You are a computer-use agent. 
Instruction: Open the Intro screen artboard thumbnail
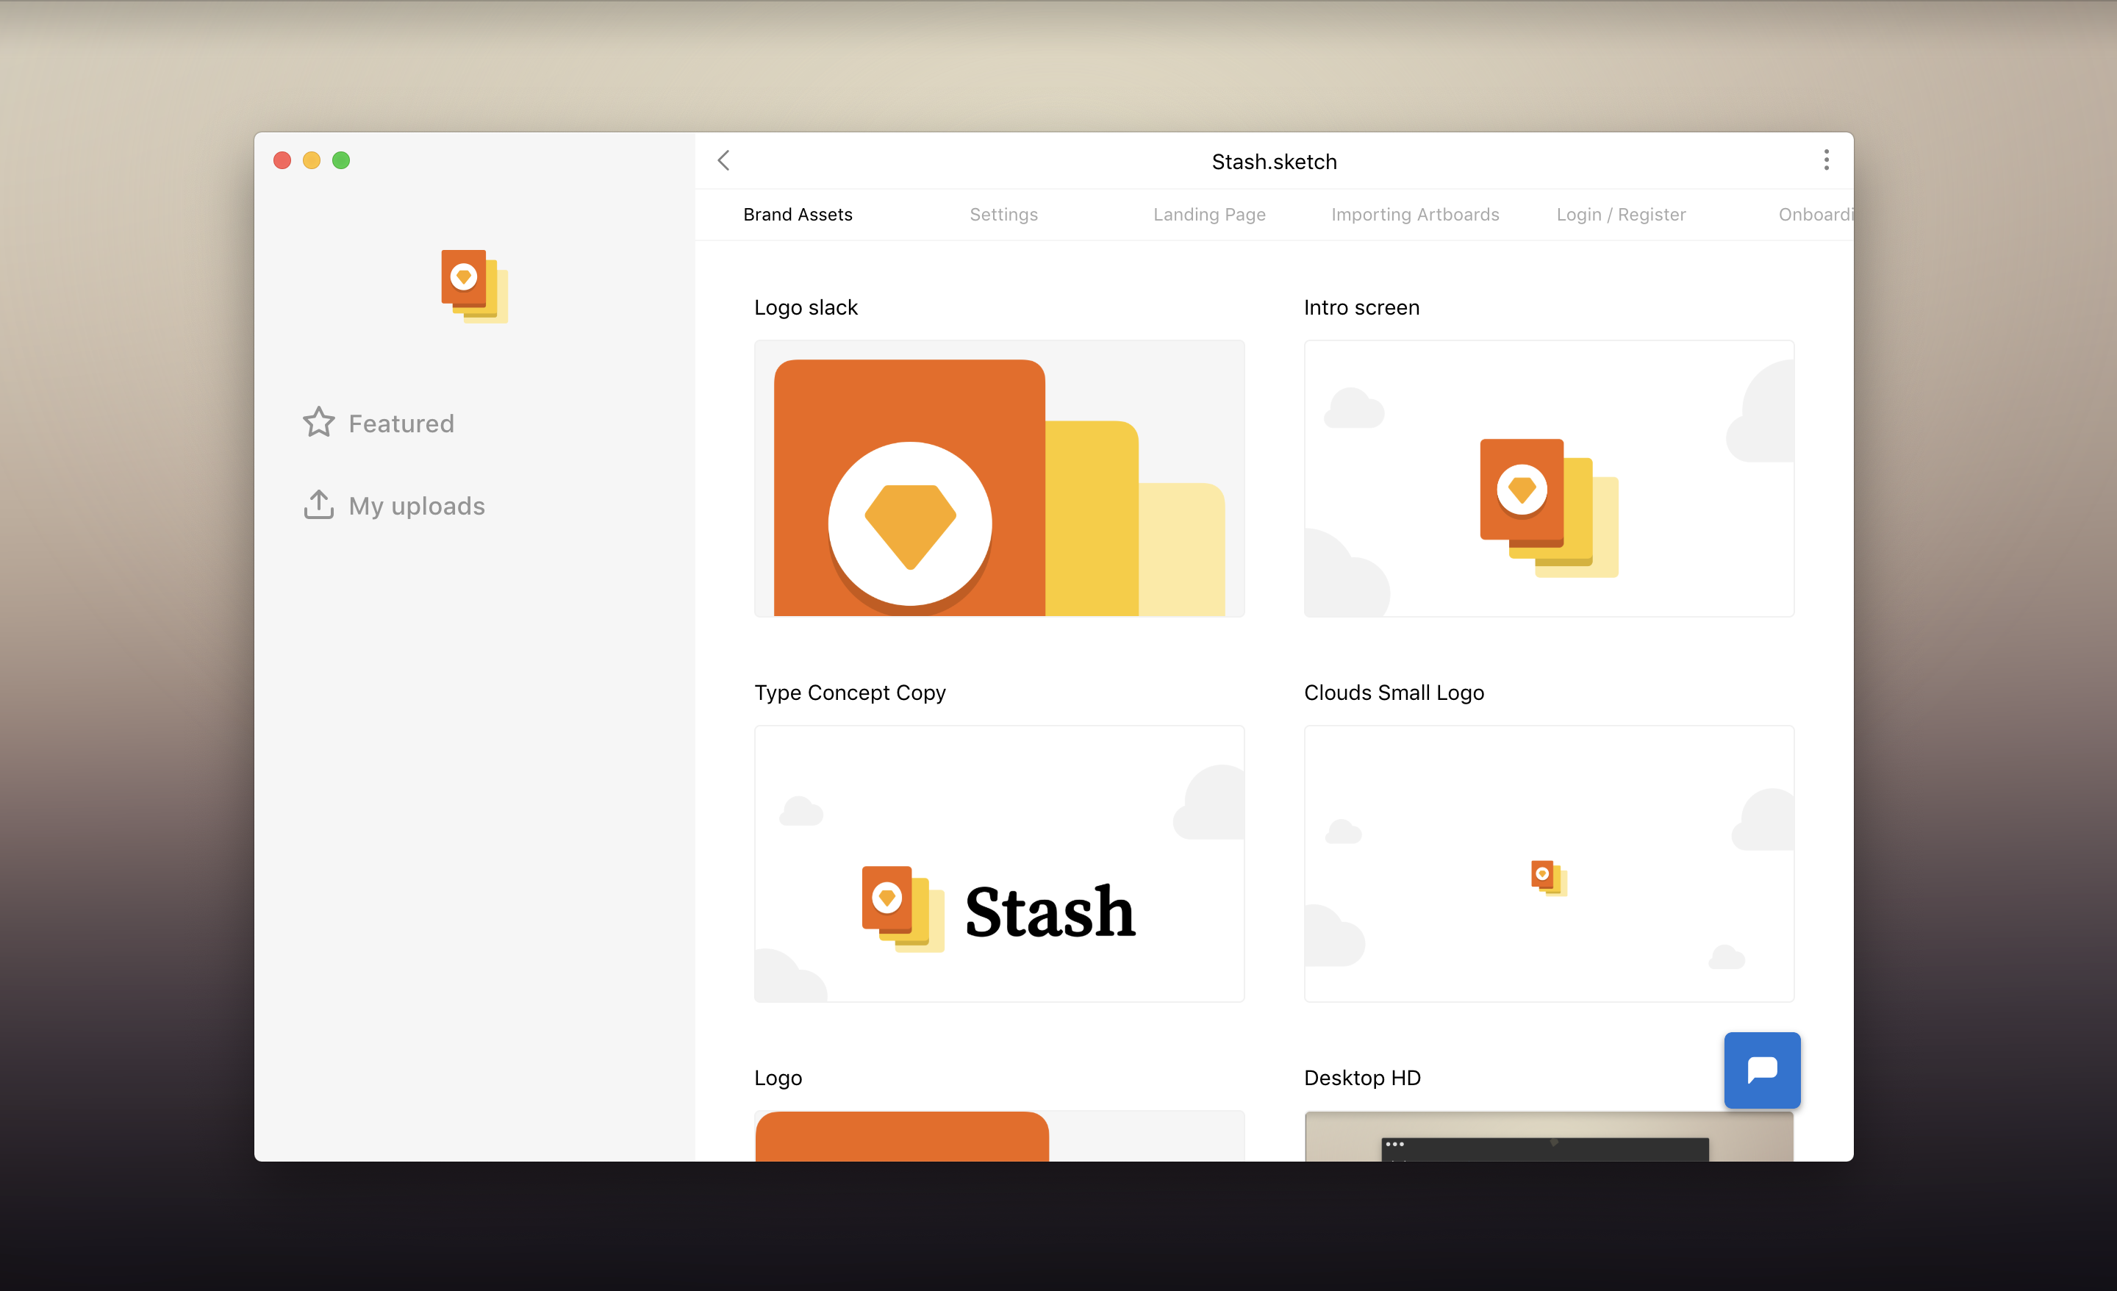tap(1549, 478)
